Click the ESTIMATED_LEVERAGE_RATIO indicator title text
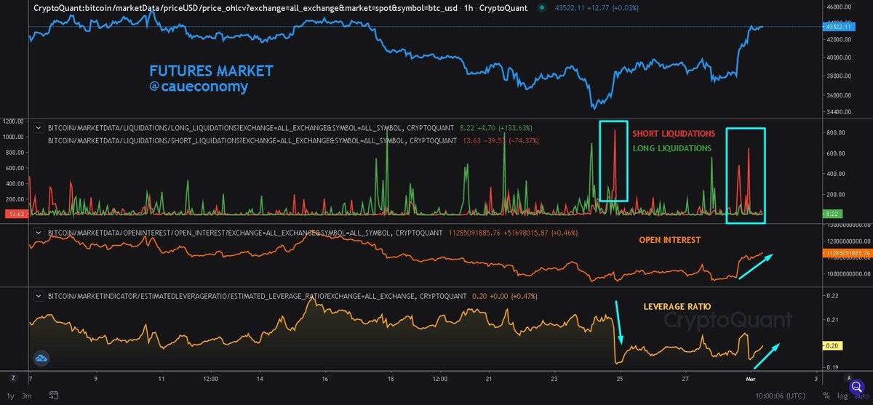 click(x=257, y=296)
